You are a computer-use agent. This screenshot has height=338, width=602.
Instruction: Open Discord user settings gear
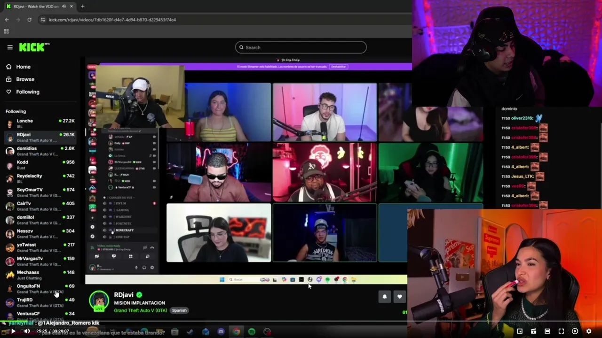[152, 268]
